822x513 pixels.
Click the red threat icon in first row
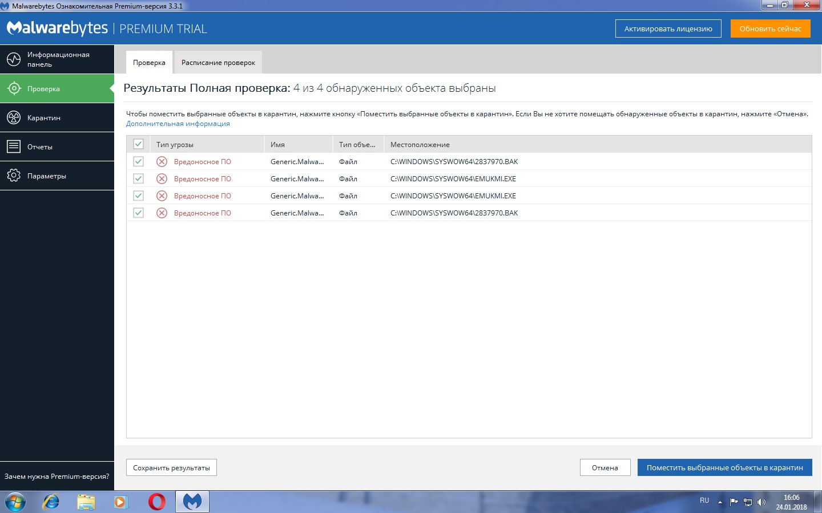click(x=162, y=161)
